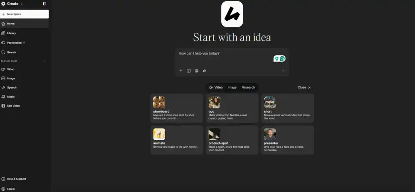Open the Speech manual tool

click(24, 88)
